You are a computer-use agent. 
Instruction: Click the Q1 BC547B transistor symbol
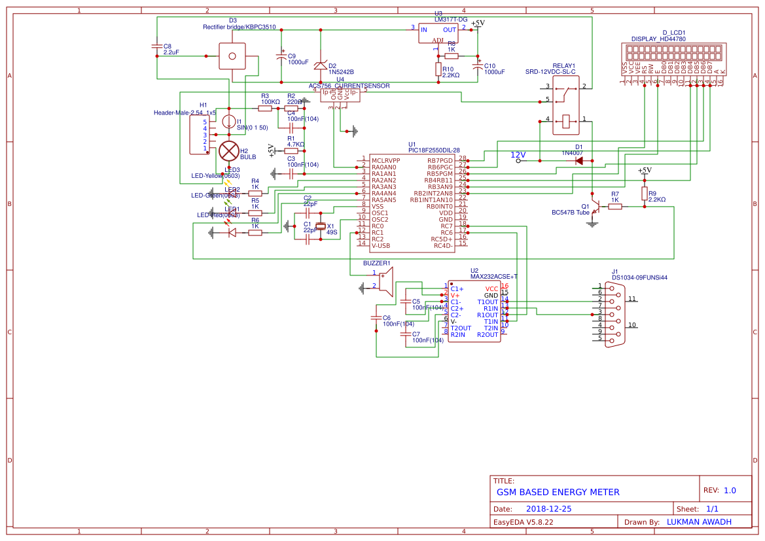pyautogui.click(x=594, y=207)
